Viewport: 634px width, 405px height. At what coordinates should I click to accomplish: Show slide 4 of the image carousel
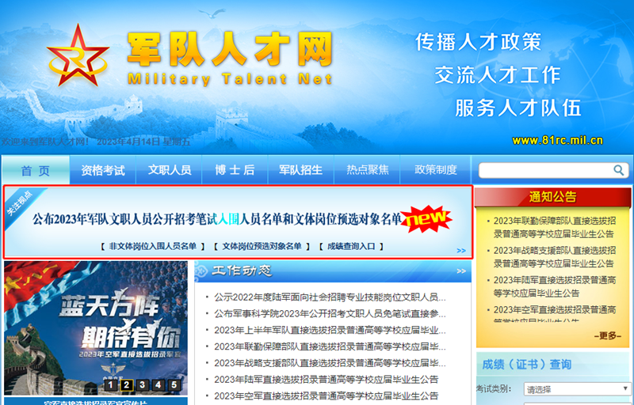click(x=158, y=385)
